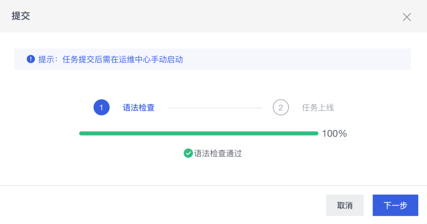Click the connector line between the steps
Screen dimensions: 427x224
(x=215, y=108)
